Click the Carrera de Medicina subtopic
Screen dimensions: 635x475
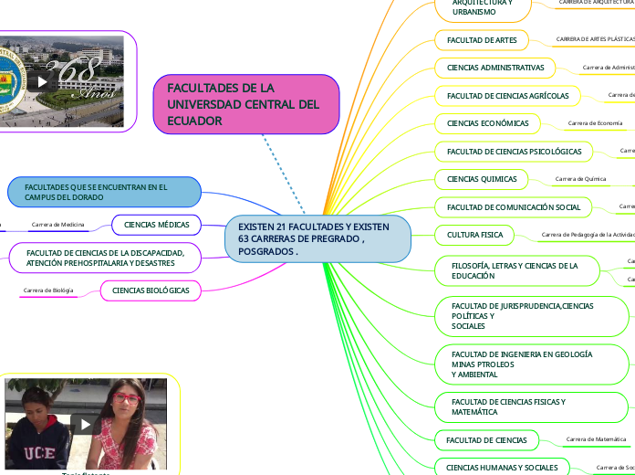click(57, 225)
